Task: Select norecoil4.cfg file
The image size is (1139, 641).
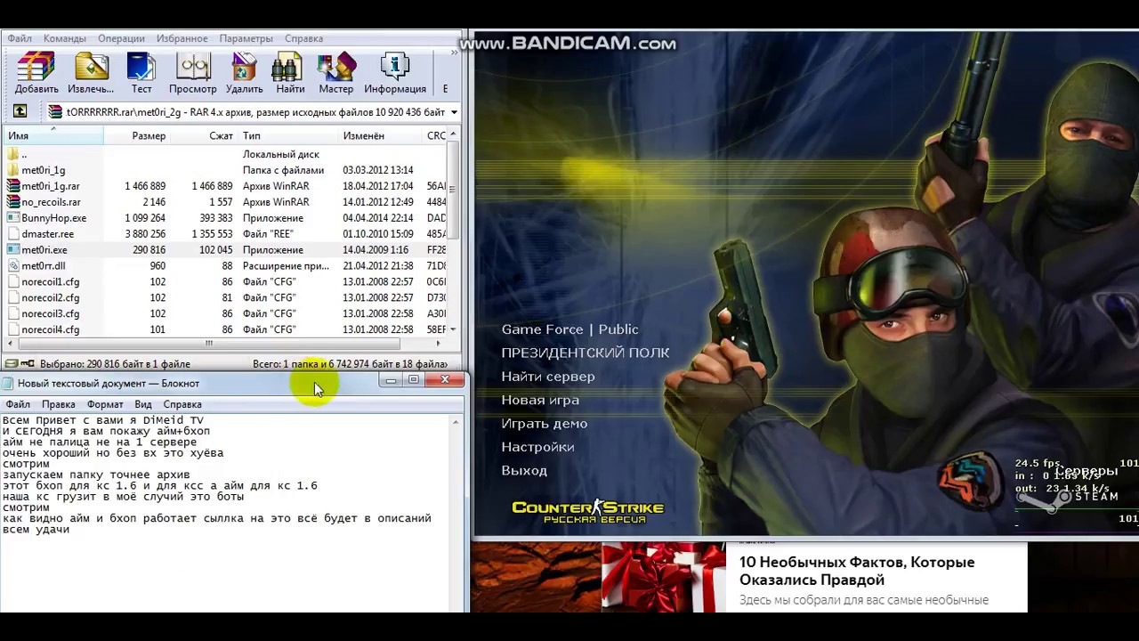Action: point(225,330)
